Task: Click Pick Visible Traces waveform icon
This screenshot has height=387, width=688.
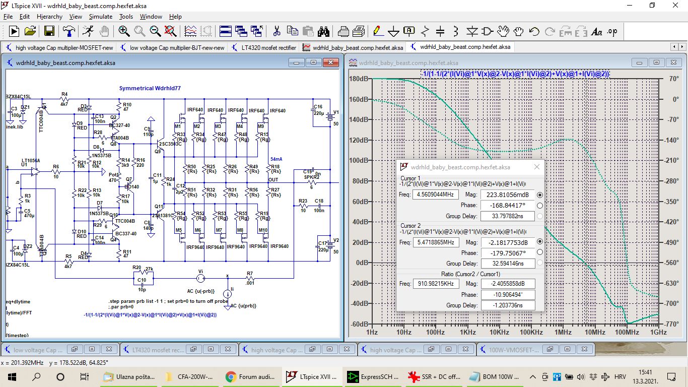Action: click(x=190, y=31)
